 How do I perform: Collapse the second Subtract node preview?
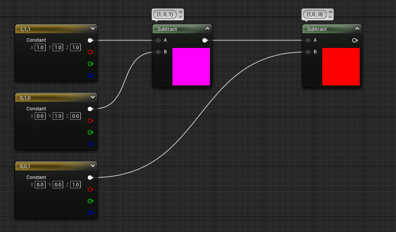[x=357, y=29]
